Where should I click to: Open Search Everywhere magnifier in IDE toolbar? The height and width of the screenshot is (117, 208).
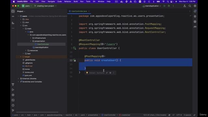coord(190,6)
